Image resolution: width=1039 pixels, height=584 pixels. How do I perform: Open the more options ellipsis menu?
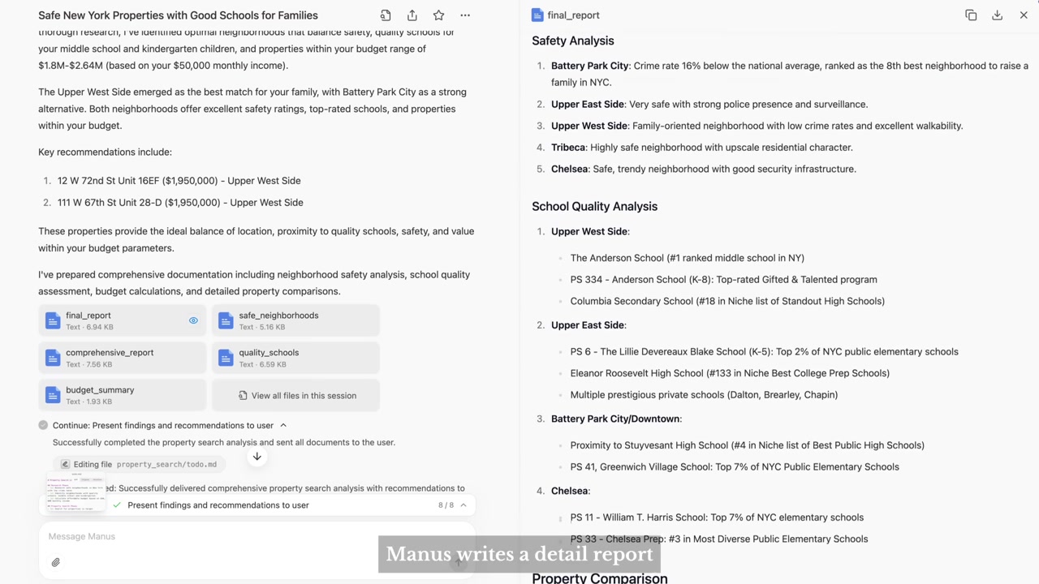(x=465, y=15)
